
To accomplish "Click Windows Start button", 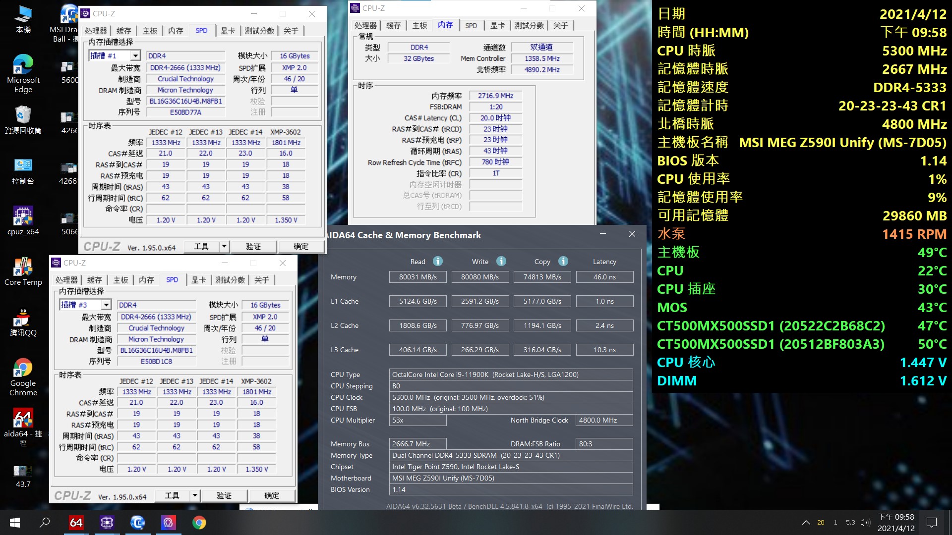I will [15, 523].
